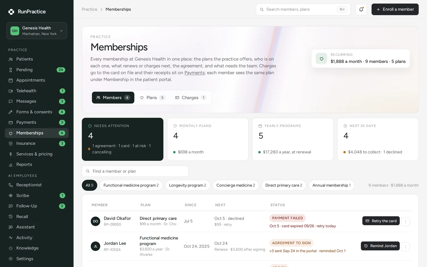The image size is (427, 267).
Task: Click the Activity pulse icon
Action: point(11,238)
